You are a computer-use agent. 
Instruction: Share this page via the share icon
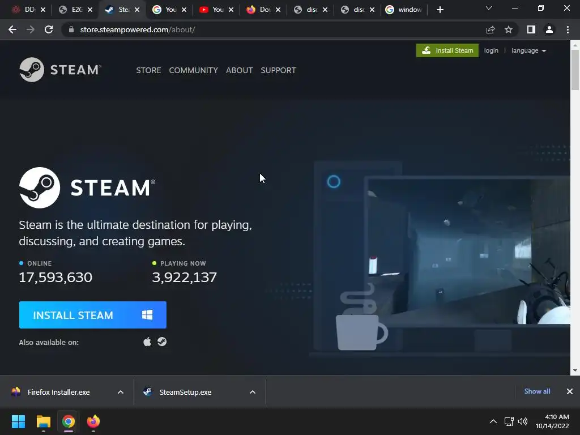[491, 29]
